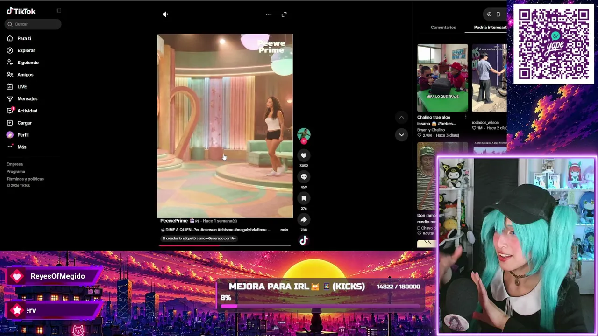Like the video with heart icon
Screen dimensions: 598x336
(x=304, y=155)
